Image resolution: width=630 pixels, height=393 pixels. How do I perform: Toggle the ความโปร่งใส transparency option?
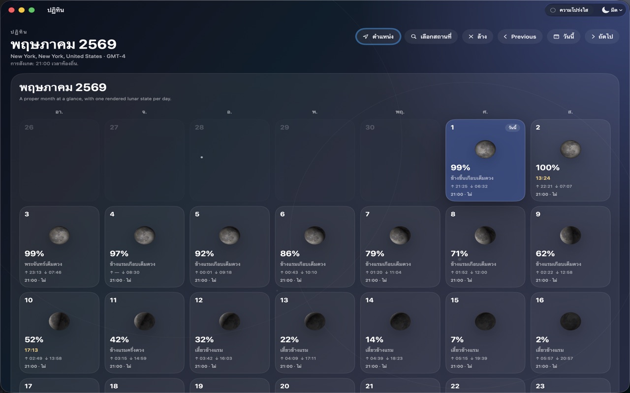569,10
